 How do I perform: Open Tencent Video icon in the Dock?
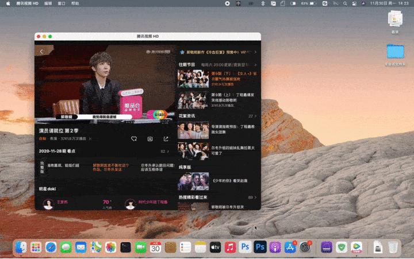coord(356,248)
